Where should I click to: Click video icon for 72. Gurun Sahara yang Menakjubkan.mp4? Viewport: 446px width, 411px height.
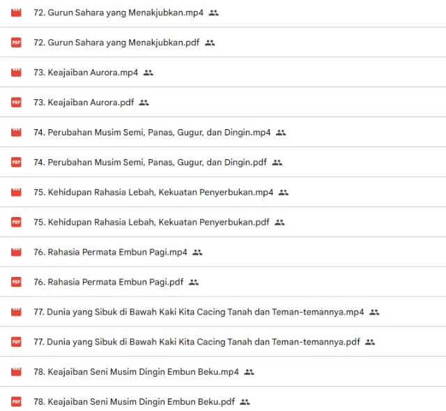[x=16, y=13]
